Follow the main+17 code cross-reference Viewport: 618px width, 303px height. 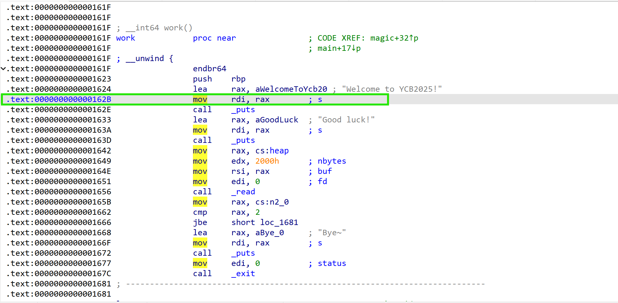click(x=339, y=48)
